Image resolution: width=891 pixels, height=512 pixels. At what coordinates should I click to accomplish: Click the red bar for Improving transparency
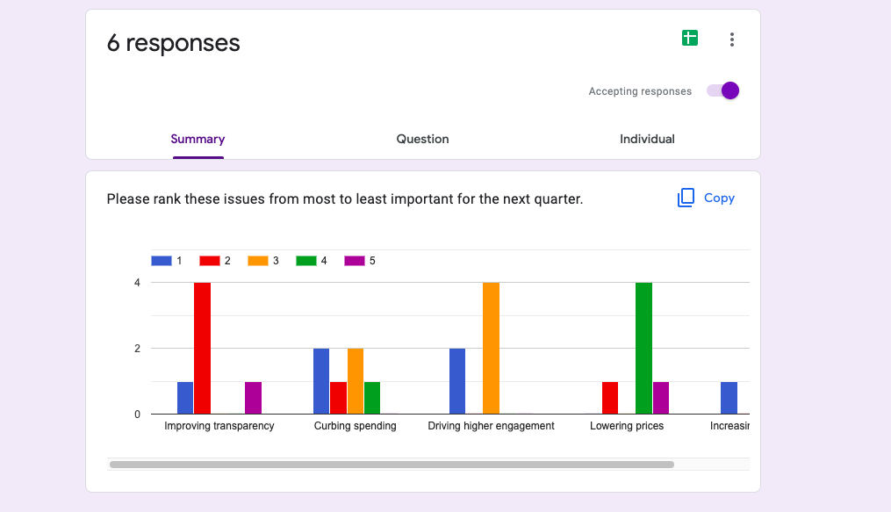[201, 347]
